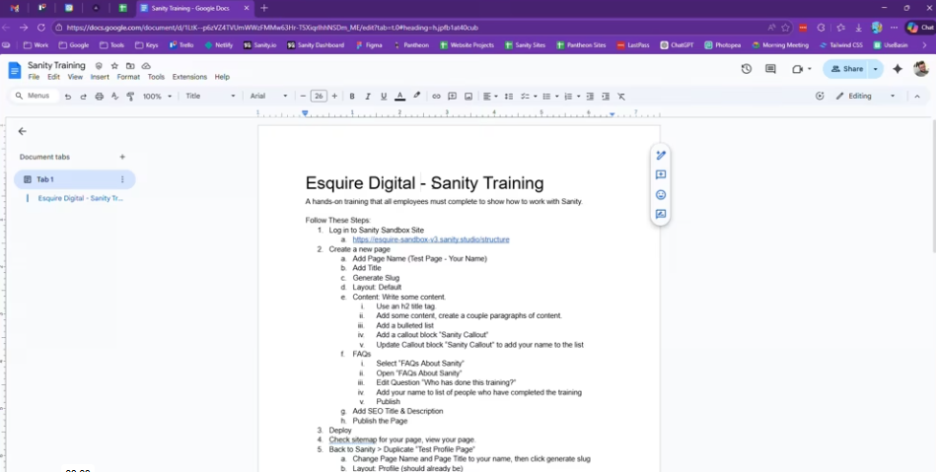Open the Gemini sparkle assistant
Screen dimensions: 936x472
[x=898, y=69]
